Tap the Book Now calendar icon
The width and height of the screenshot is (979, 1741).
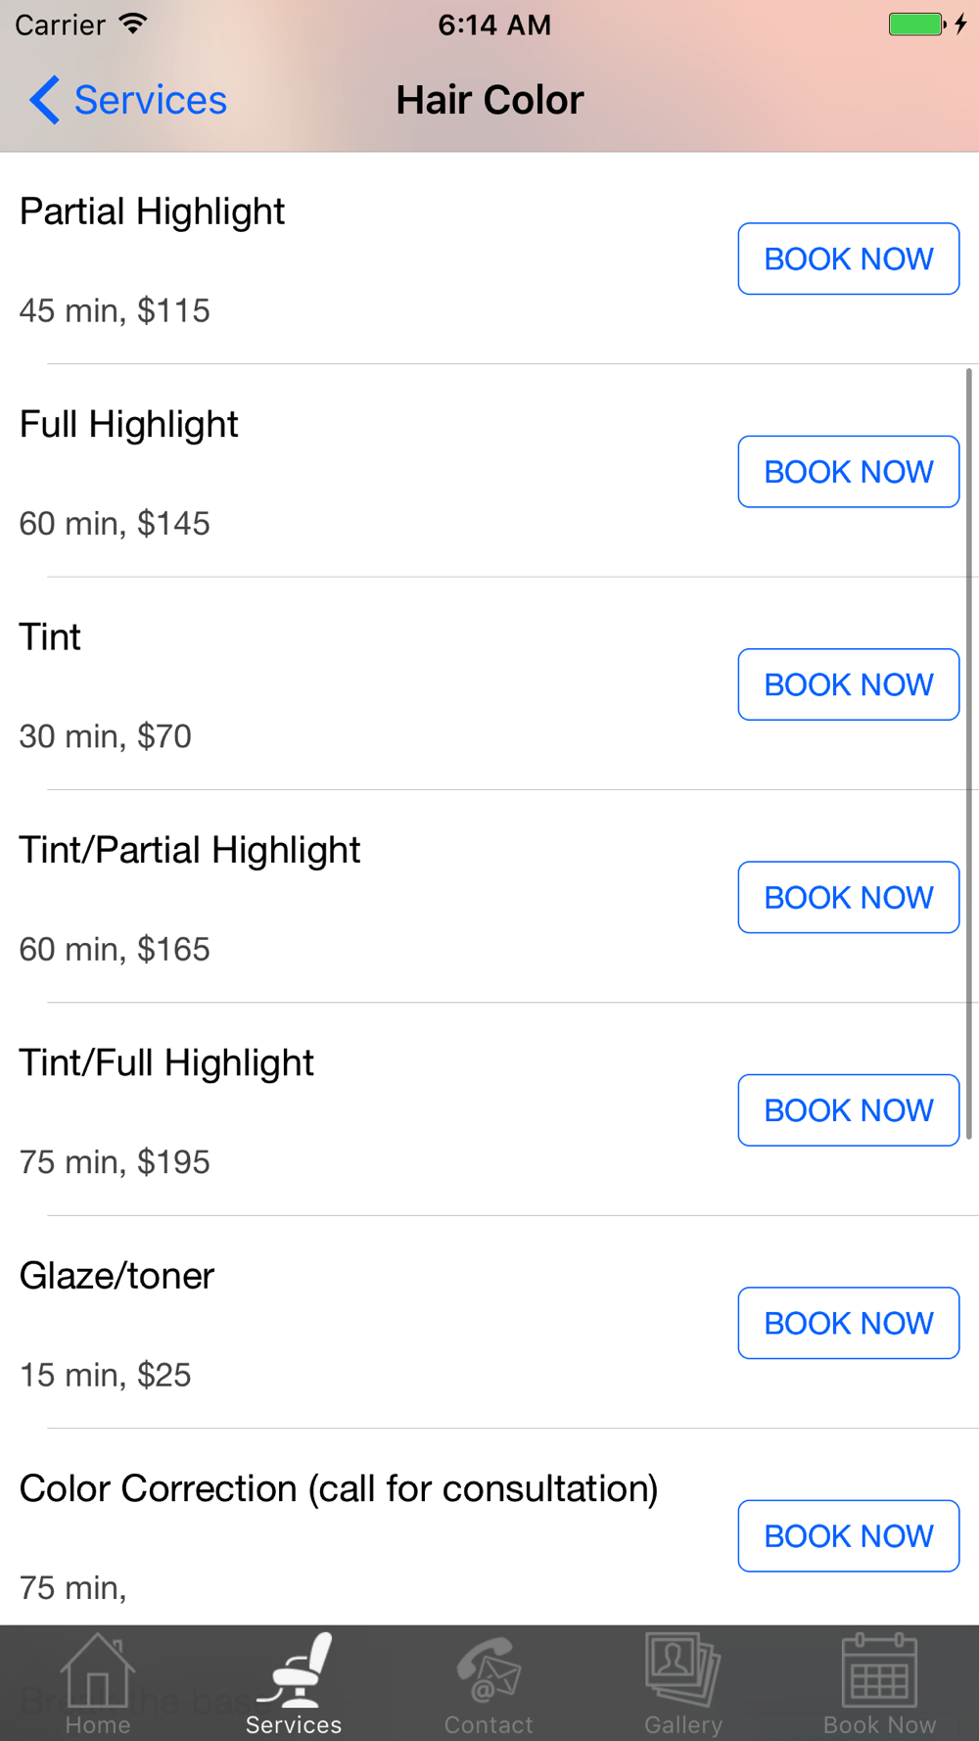click(x=879, y=1670)
